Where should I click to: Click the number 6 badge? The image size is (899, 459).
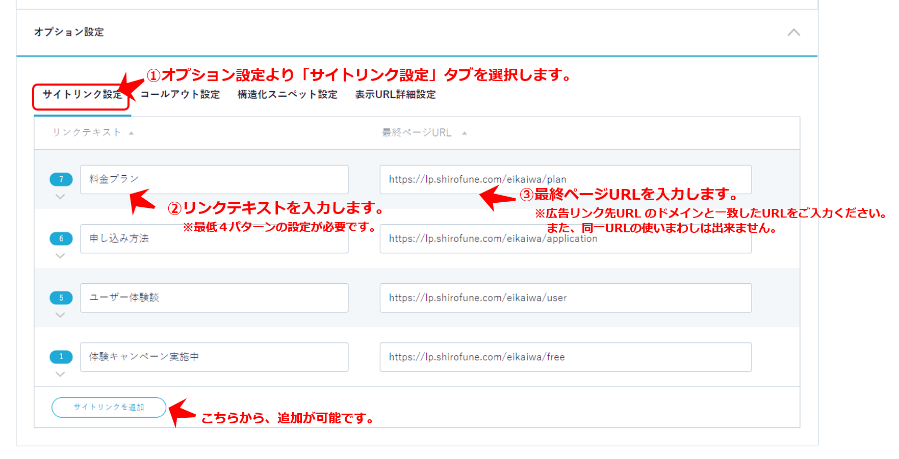click(61, 238)
